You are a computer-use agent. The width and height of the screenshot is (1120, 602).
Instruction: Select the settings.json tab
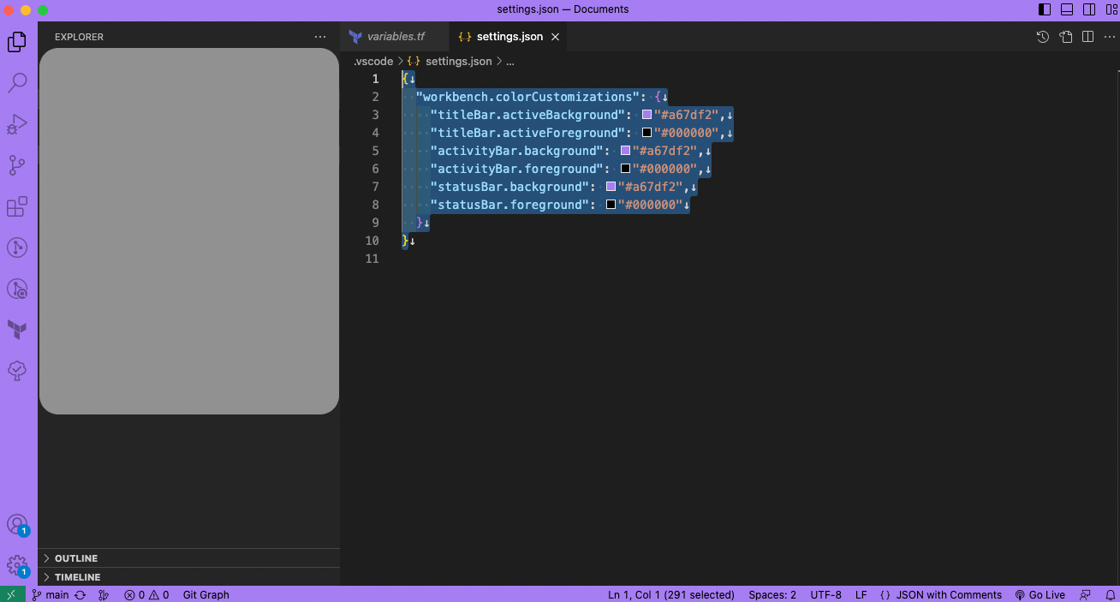(509, 37)
